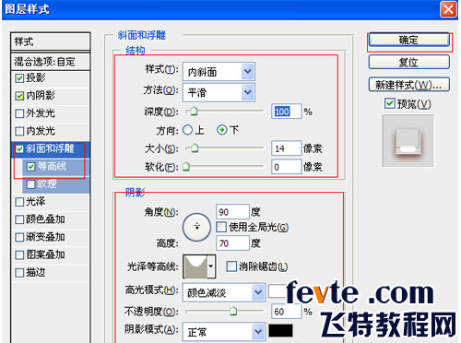The height and width of the screenshot is (343, 461).
Task: Open 混合选项:自定 settings
Action: (x=51, y=62)
